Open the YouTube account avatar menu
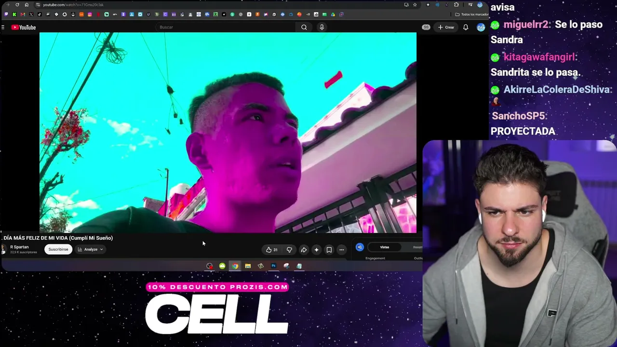This screenshot has height=347, width=617. [x=481, y=27]
